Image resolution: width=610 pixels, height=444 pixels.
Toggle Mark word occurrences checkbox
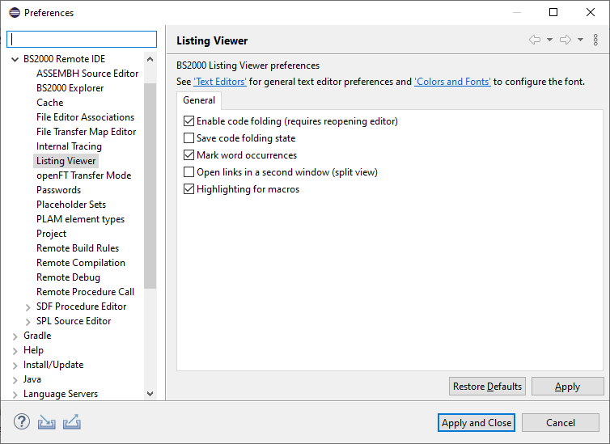(x=189, y=155)
